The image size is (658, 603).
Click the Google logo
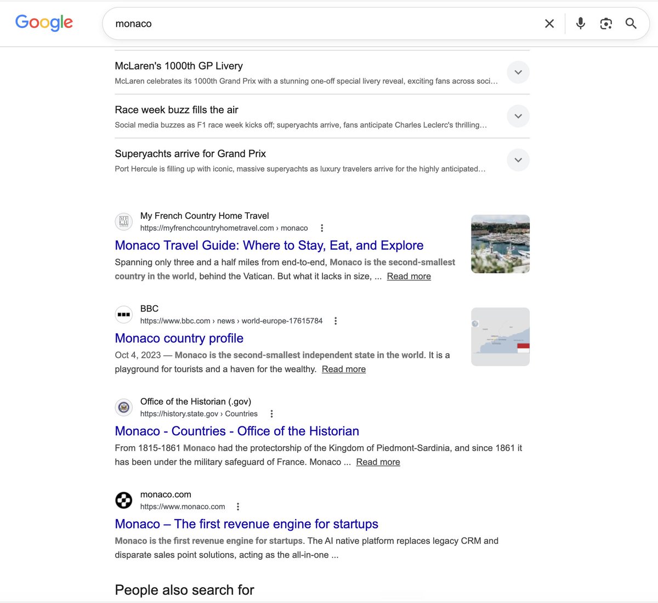[x=44, y=22]
